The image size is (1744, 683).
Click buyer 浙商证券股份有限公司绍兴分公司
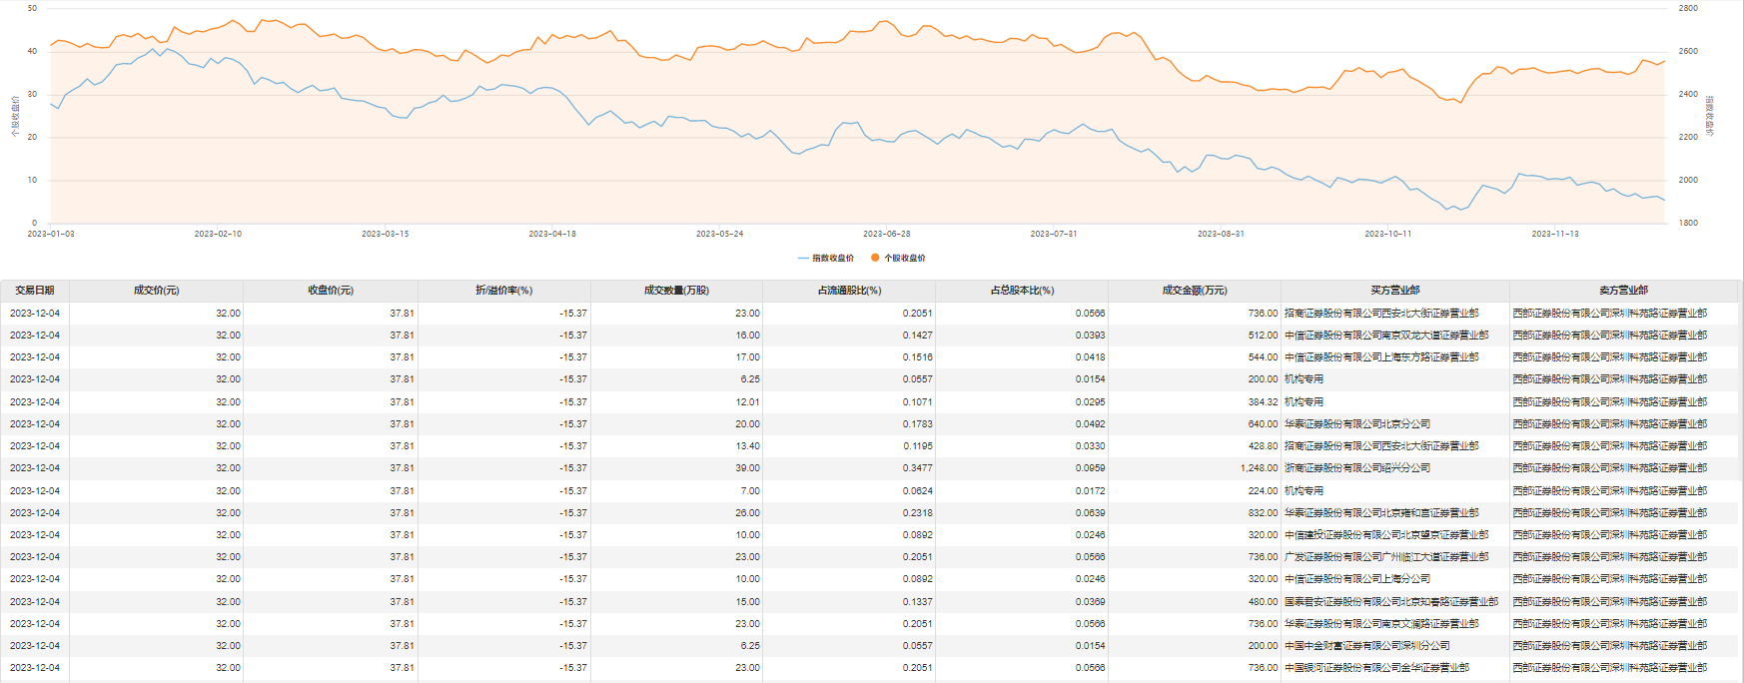coord(1356,468)
